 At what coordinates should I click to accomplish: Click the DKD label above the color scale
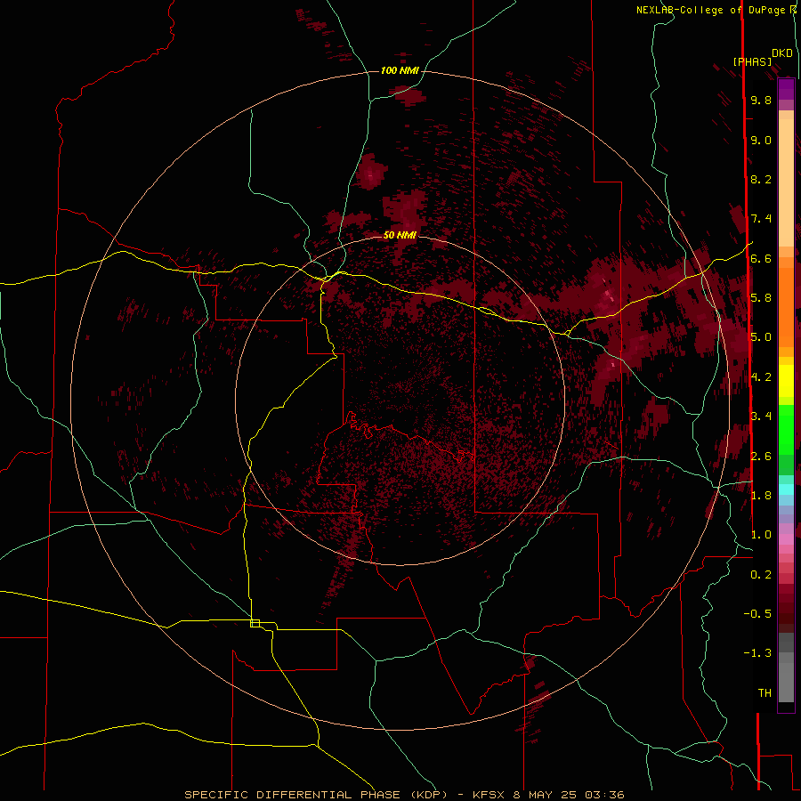click(x=782, y=53)
